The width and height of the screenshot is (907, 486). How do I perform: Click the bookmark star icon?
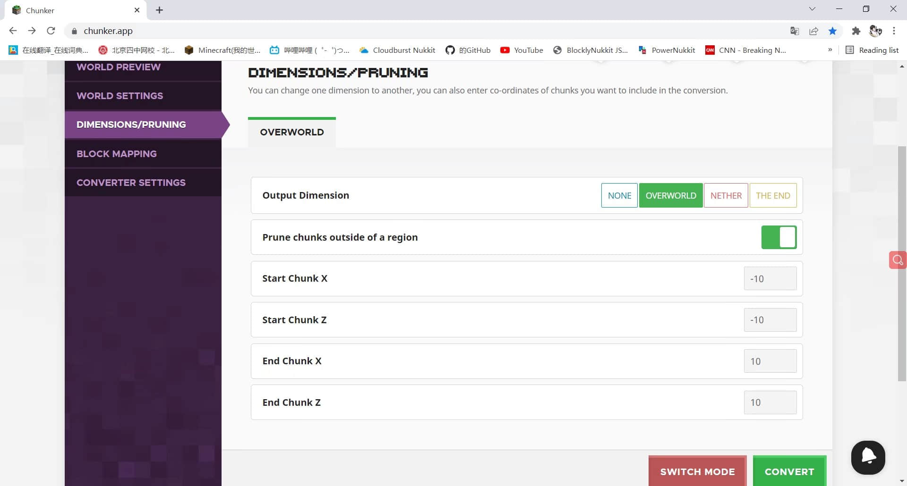coord(832,31)
